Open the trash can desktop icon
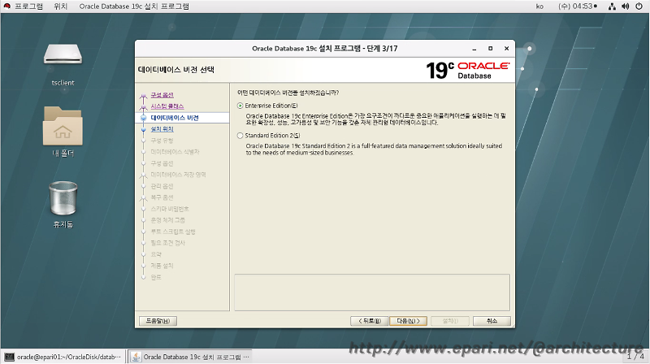650x364 pixels. 63,198
